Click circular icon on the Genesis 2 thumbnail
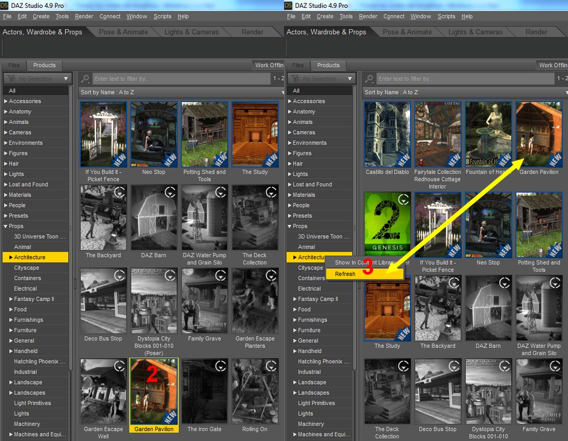568x441 pixels. [403, 199]
